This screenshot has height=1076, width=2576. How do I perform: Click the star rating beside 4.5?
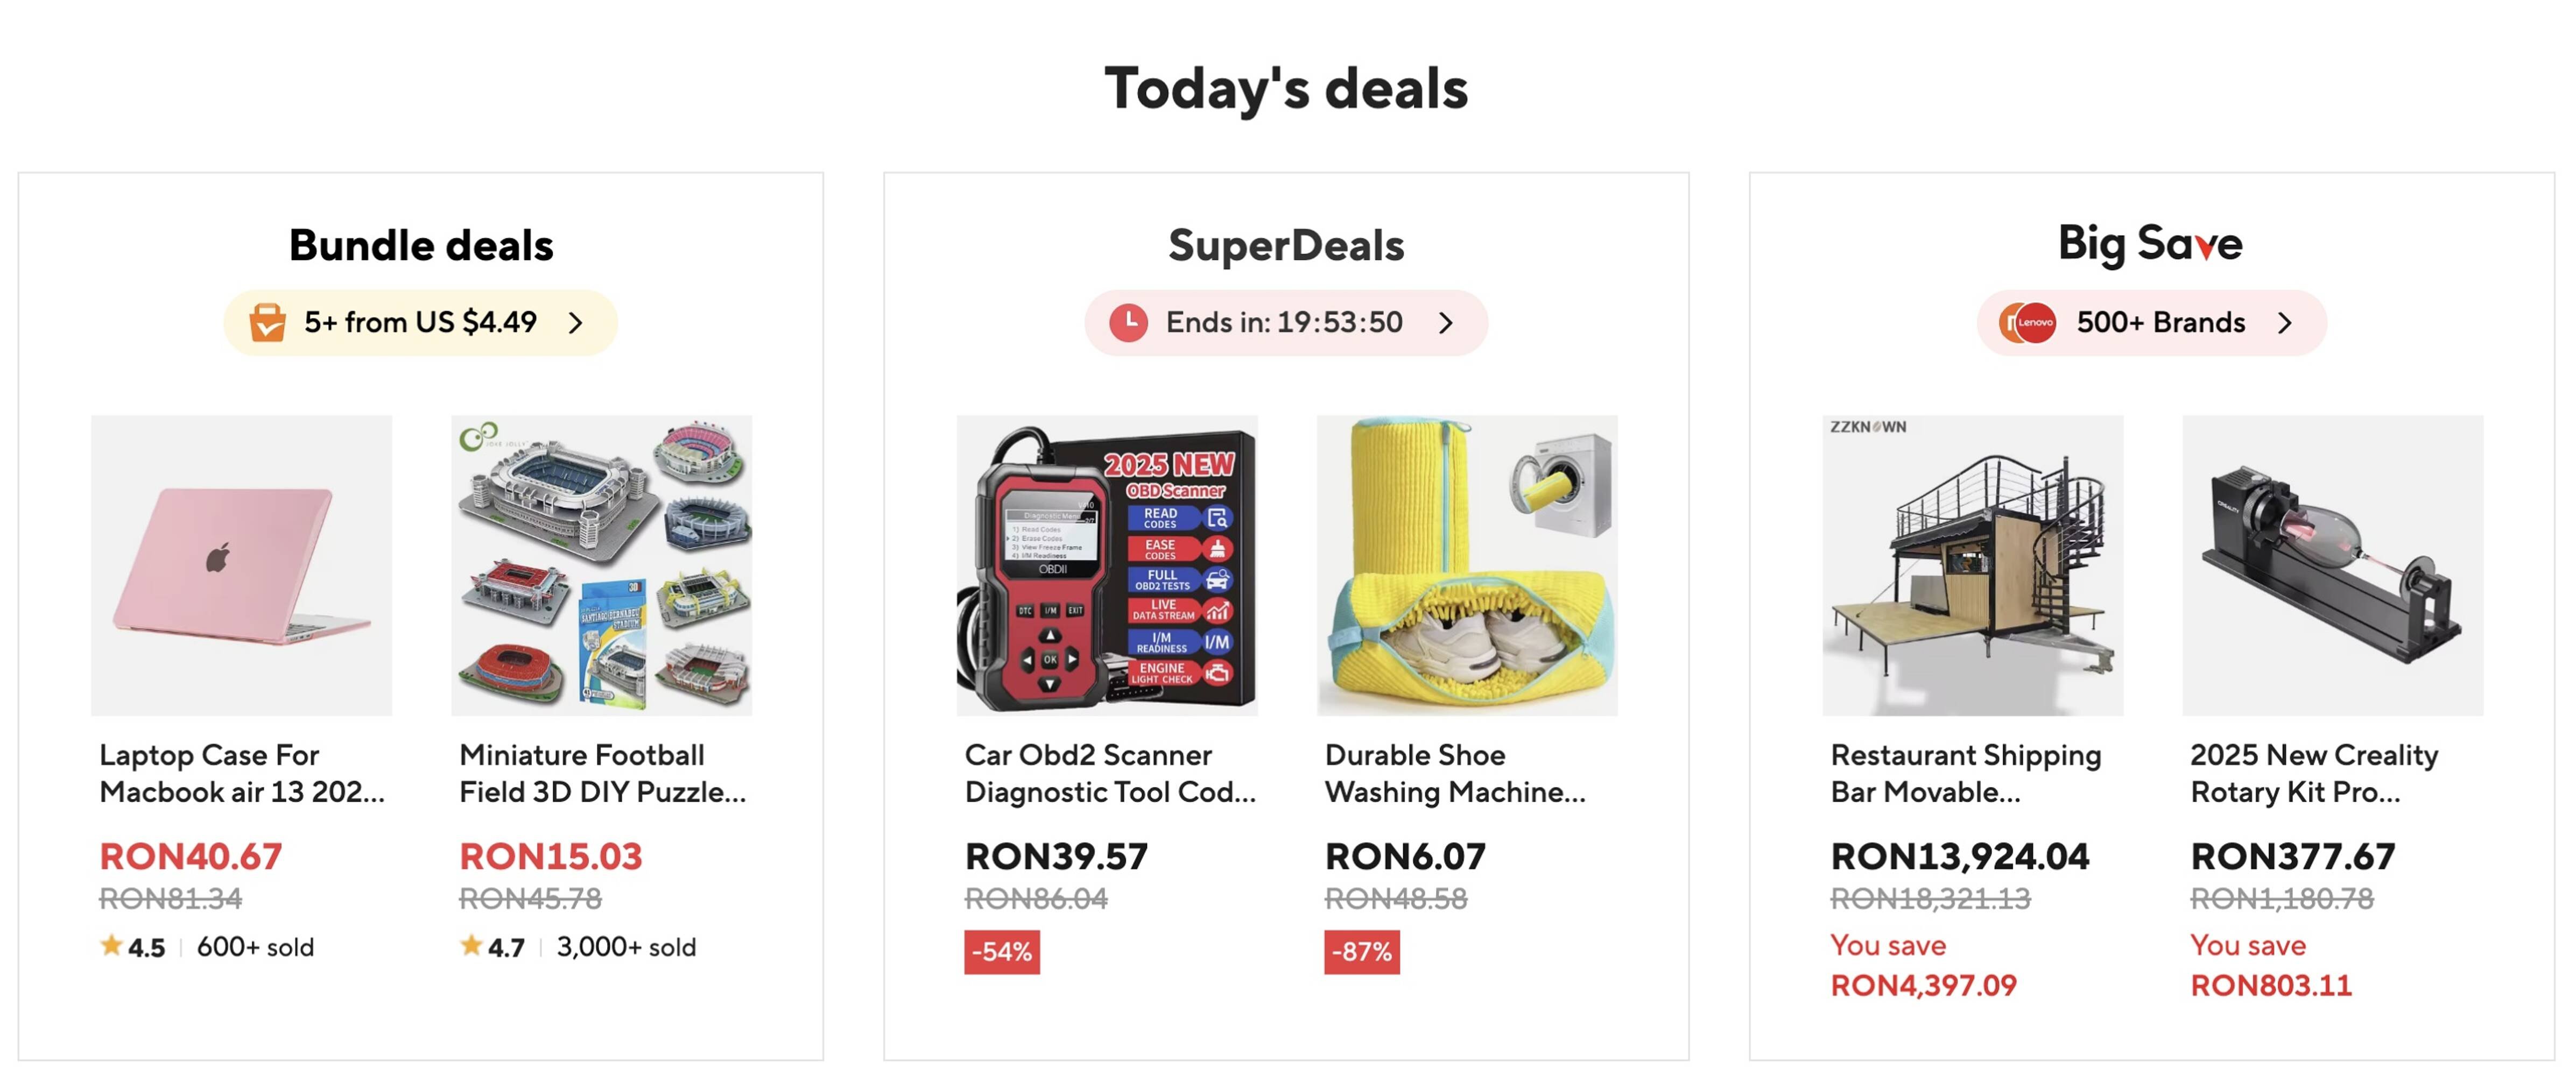[x=111, y=945]
